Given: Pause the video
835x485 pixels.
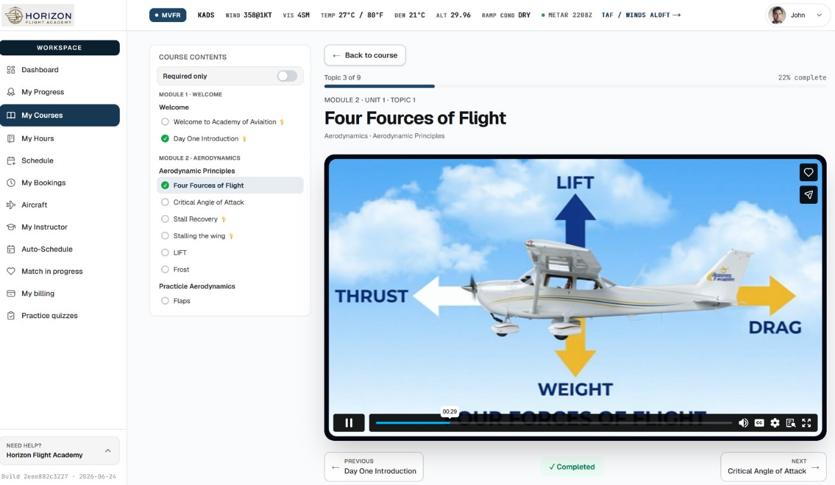Looking at the screenshot, I should tap(349, 423).
